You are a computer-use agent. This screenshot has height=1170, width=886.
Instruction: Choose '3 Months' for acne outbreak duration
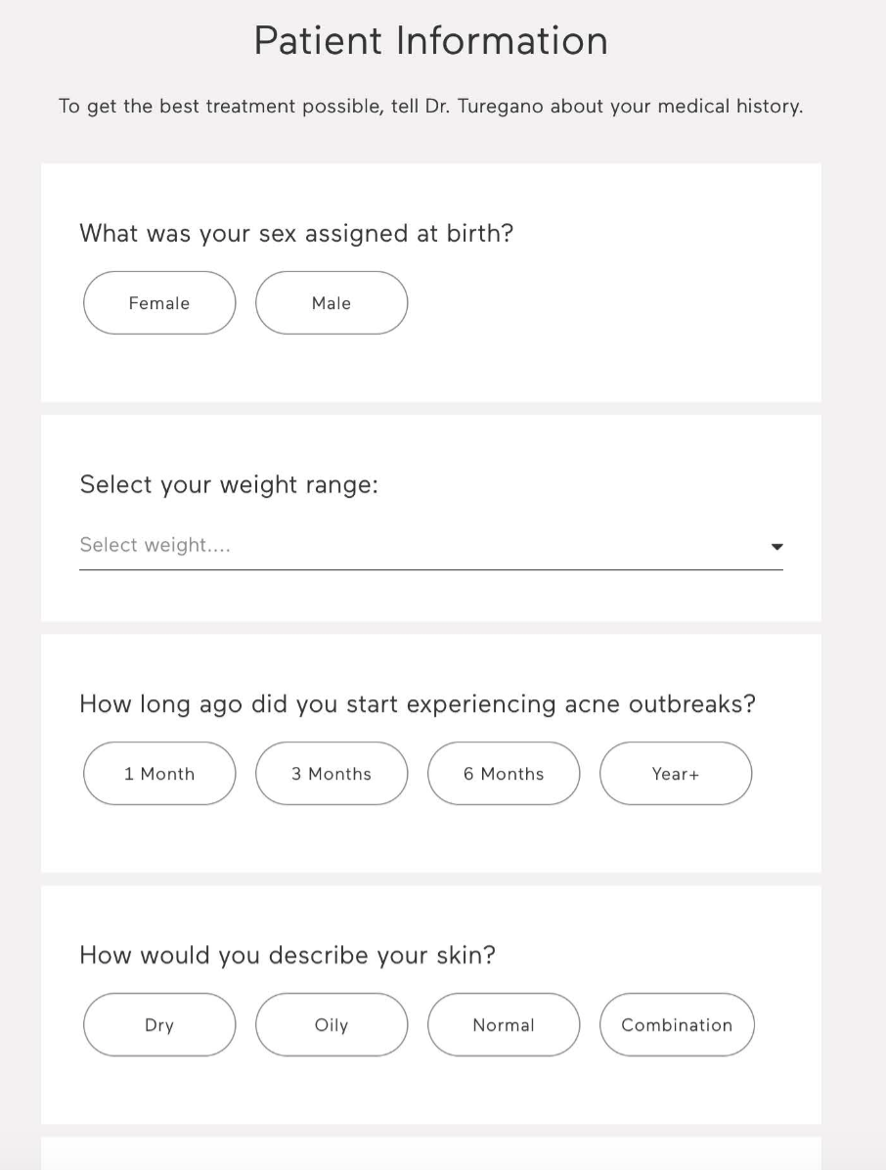[331, 773]
